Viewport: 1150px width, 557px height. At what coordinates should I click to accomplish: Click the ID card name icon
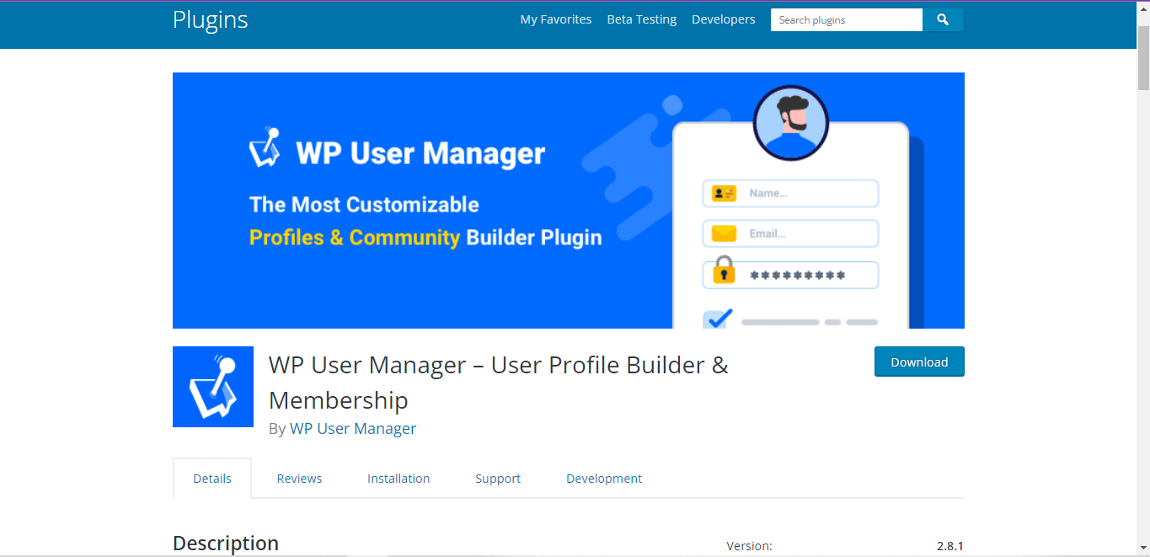coord(724,193)
